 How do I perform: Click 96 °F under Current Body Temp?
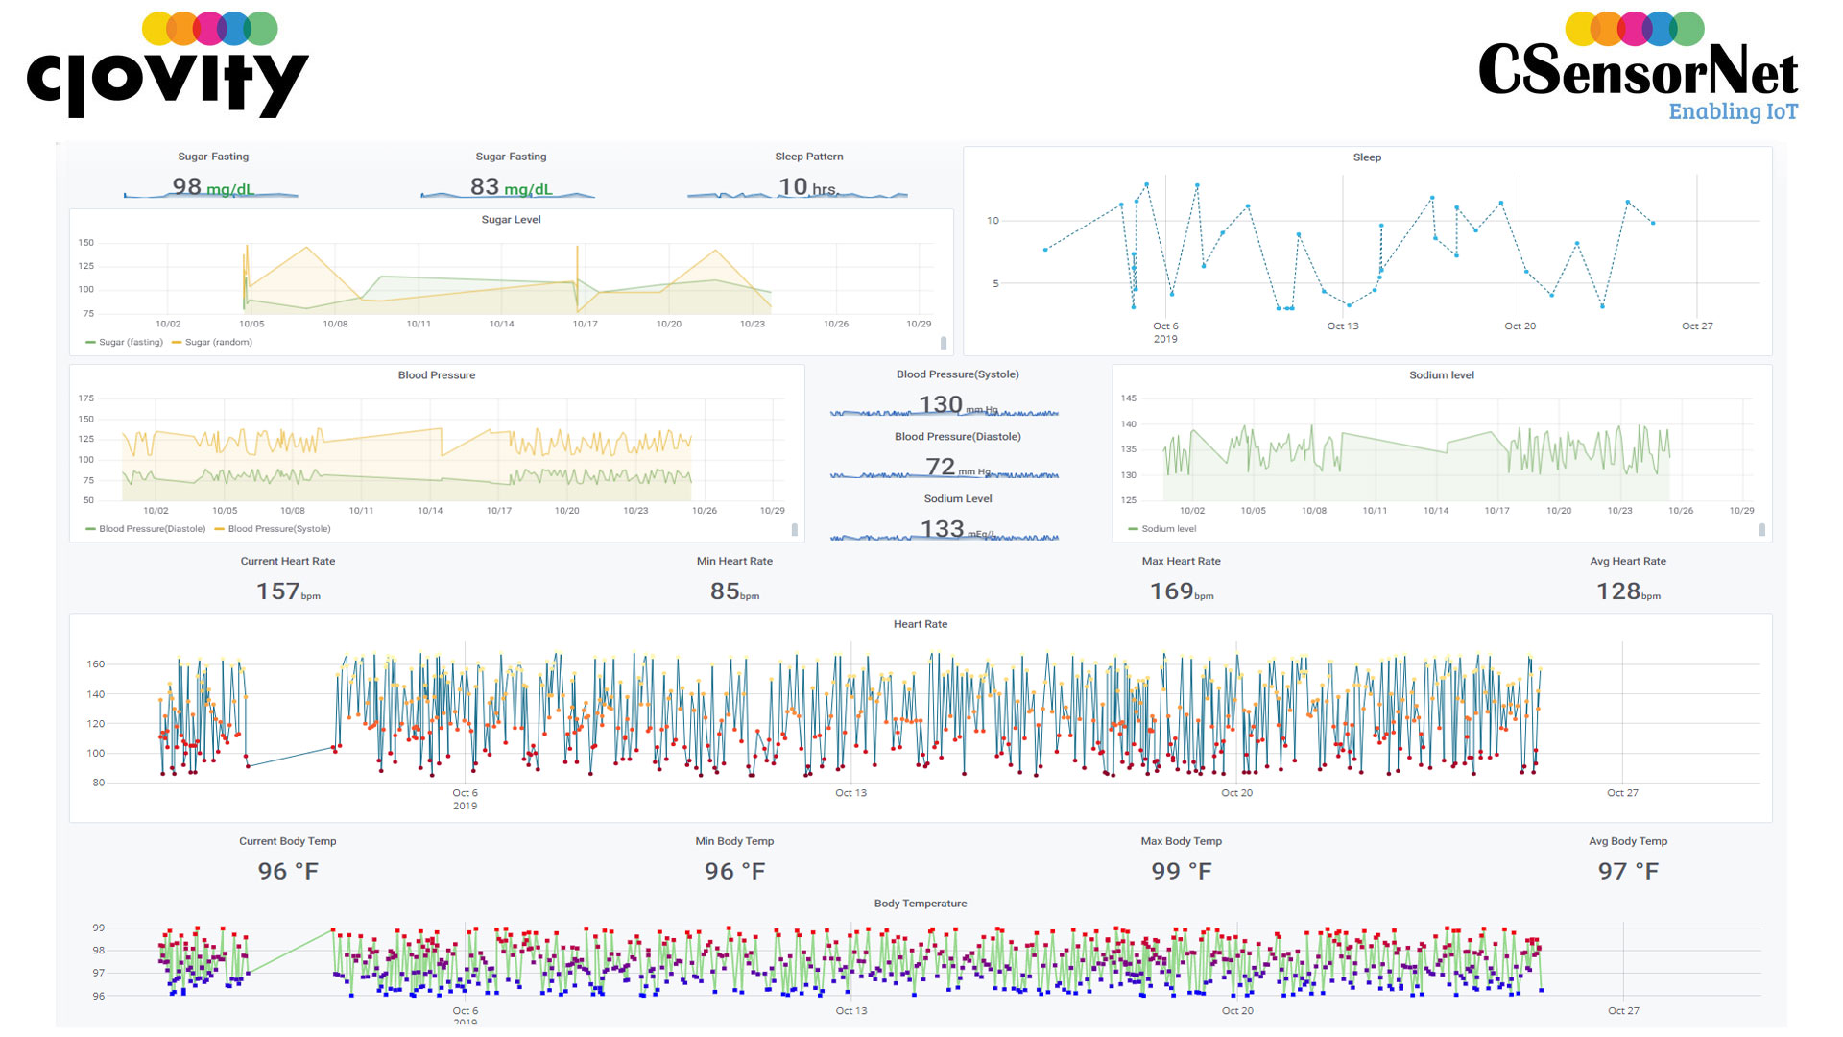[288, 872]
